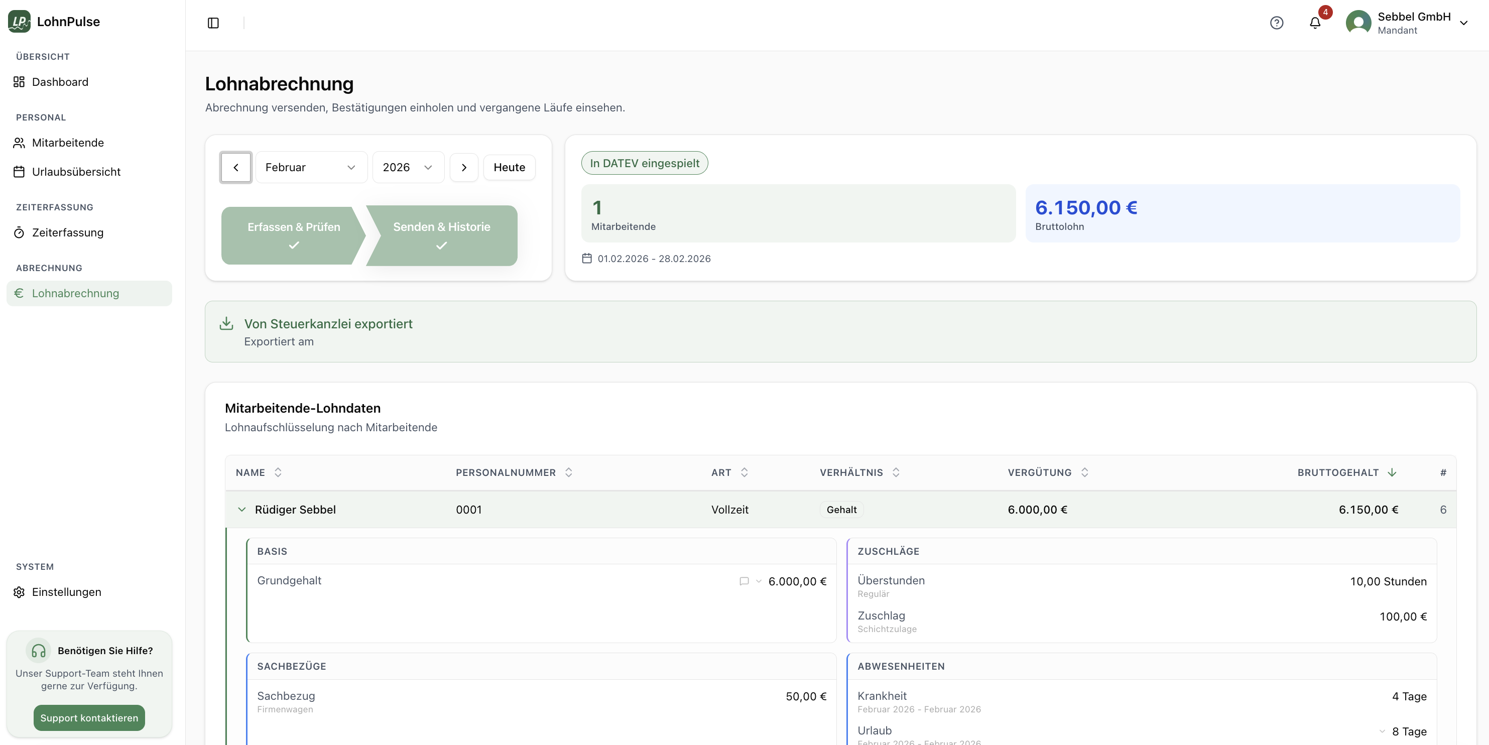Open the help question mark icon

(1277, 23)
